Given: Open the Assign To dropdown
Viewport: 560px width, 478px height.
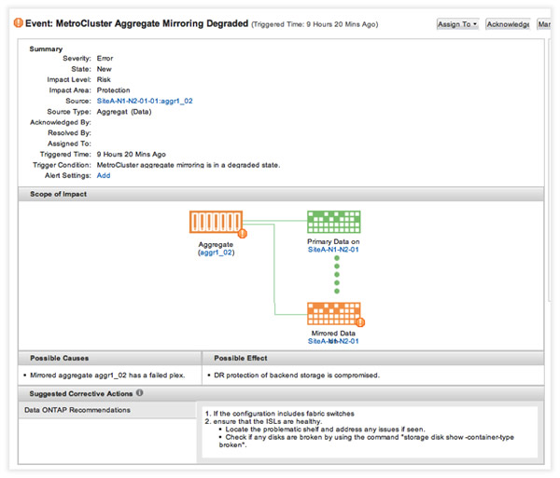Looking at the screenshot, I should pos(457,24).
